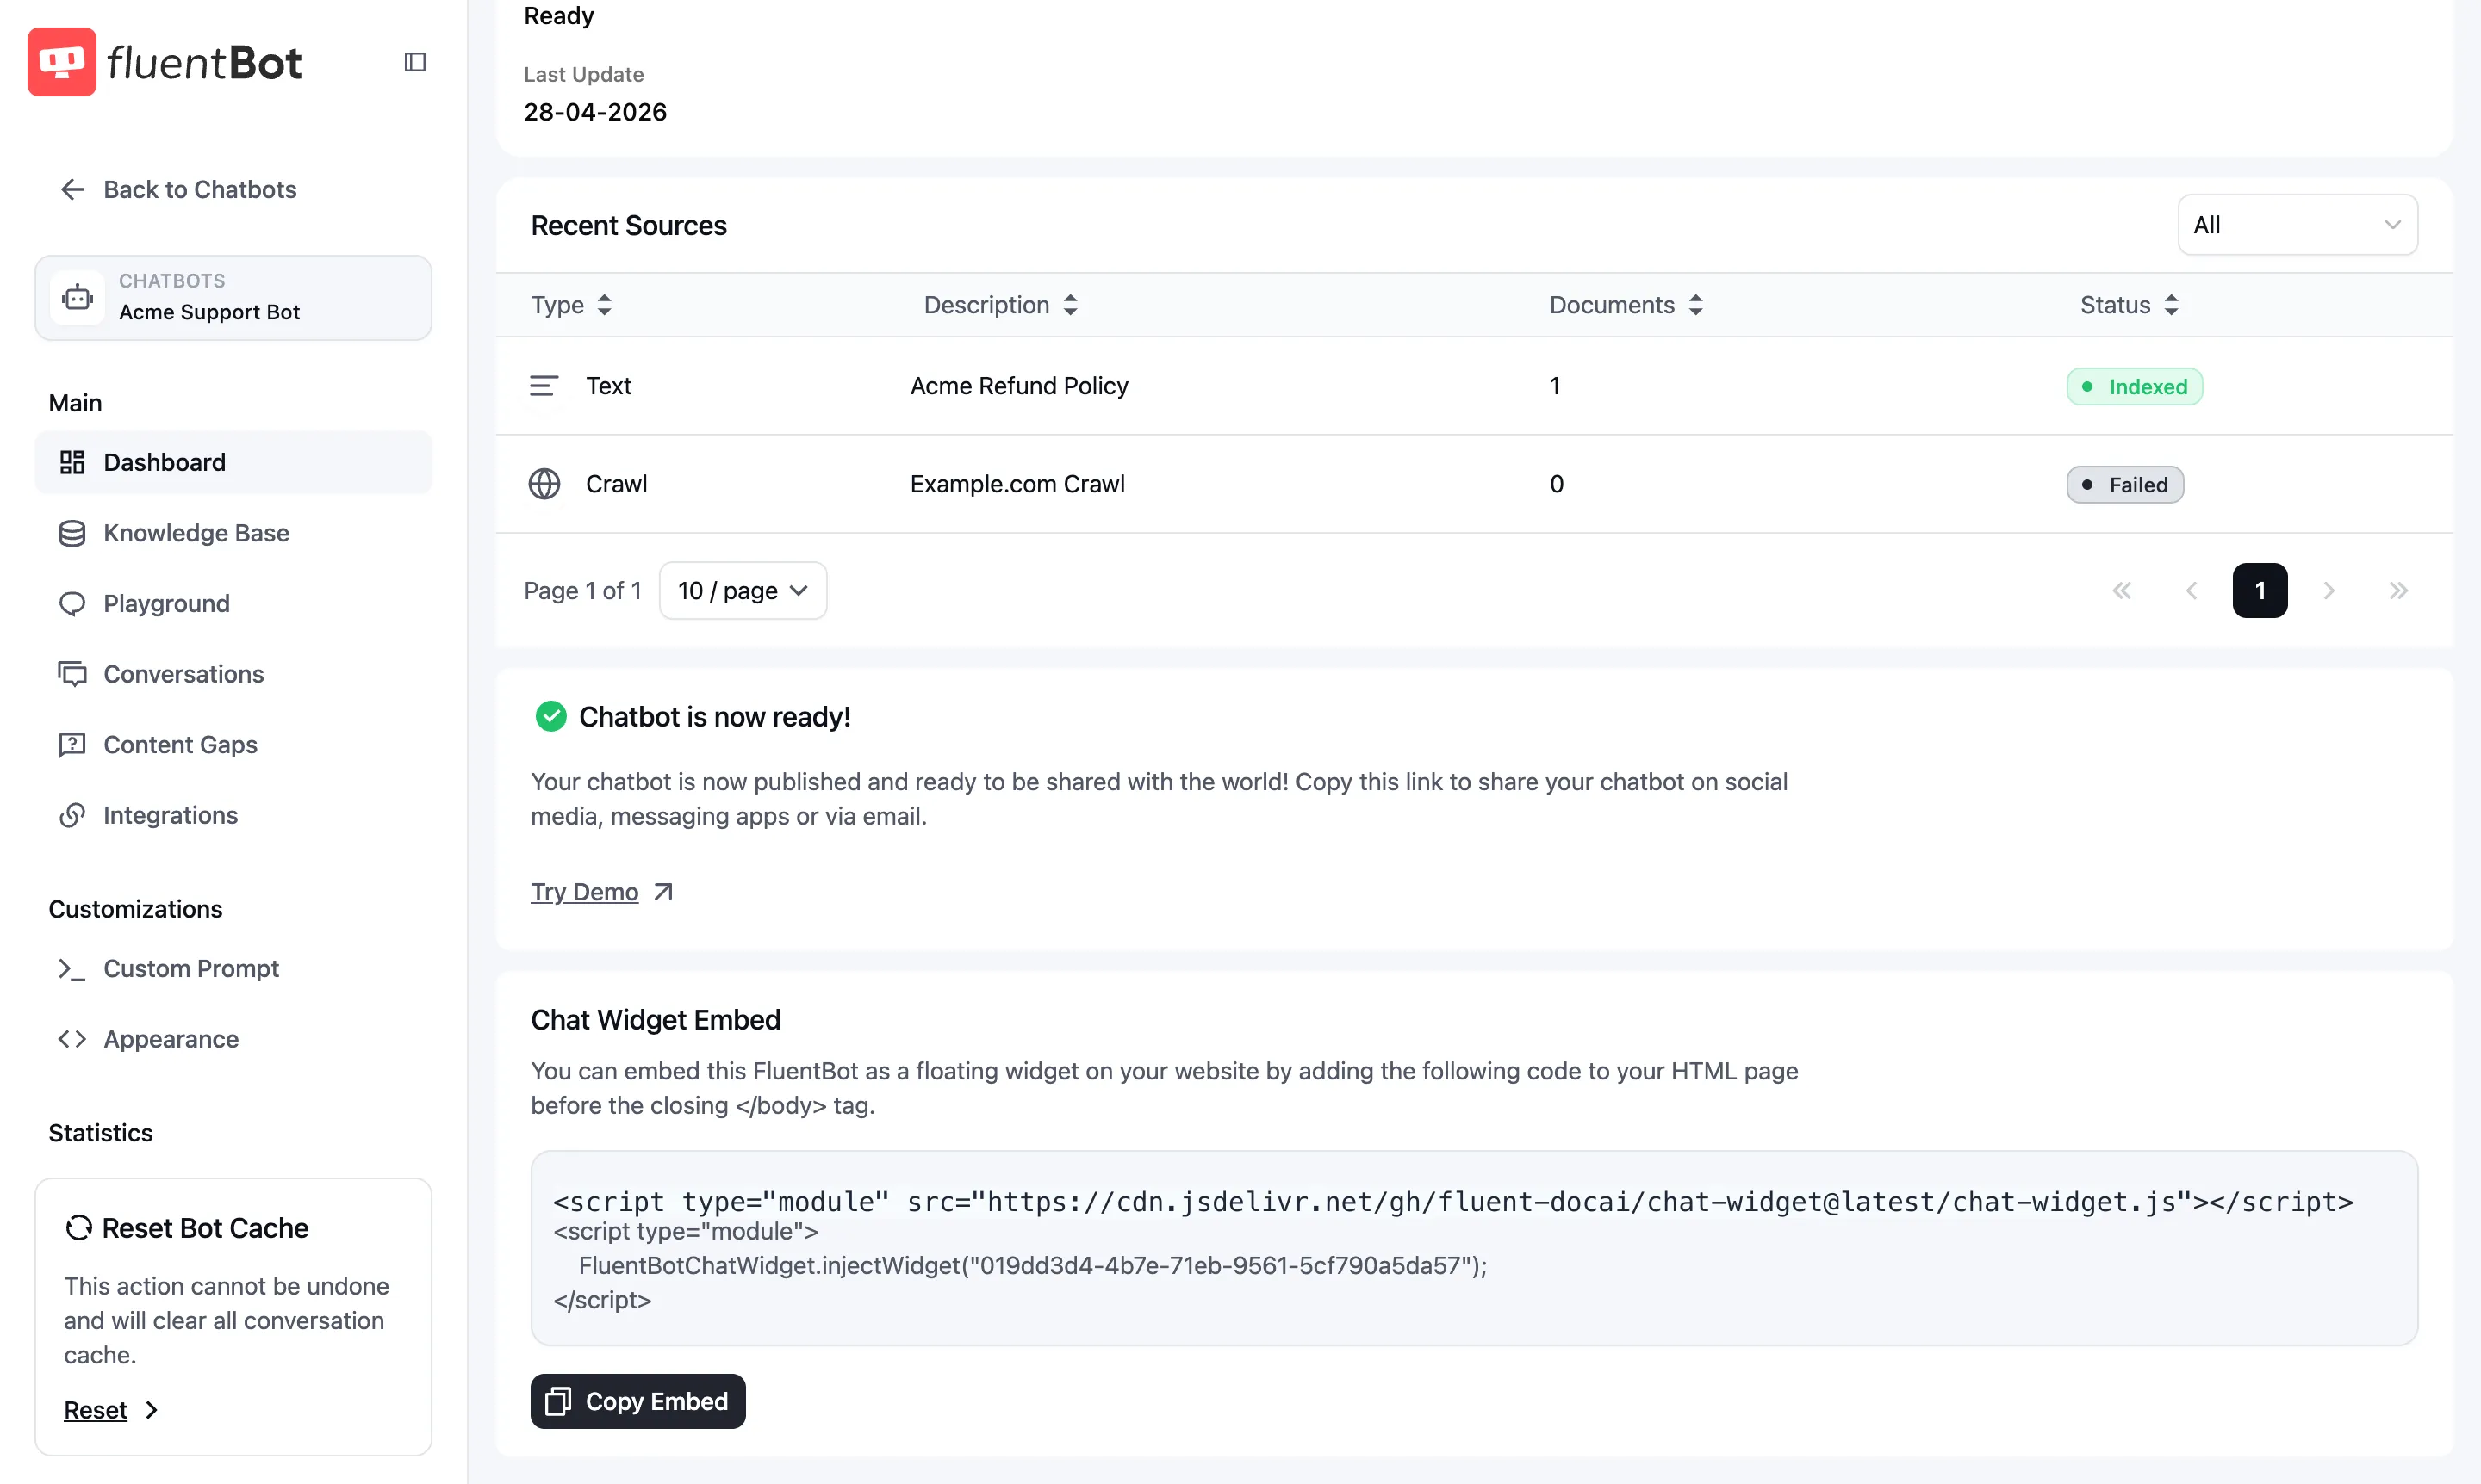Open Appearance in sidebar
This screenshot has height=1484, width=2481.
(233, 1039)
